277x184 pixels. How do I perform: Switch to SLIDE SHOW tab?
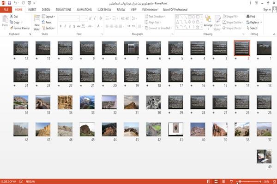[104, 10]
